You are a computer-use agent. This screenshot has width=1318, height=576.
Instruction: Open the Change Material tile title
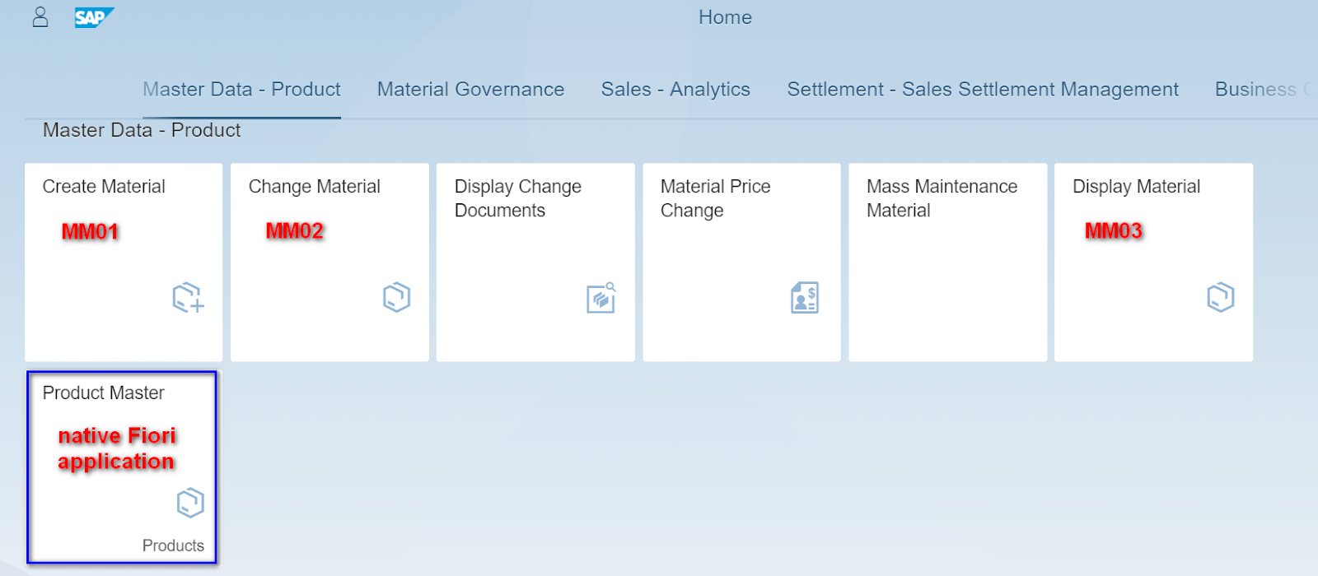point(315,187)
